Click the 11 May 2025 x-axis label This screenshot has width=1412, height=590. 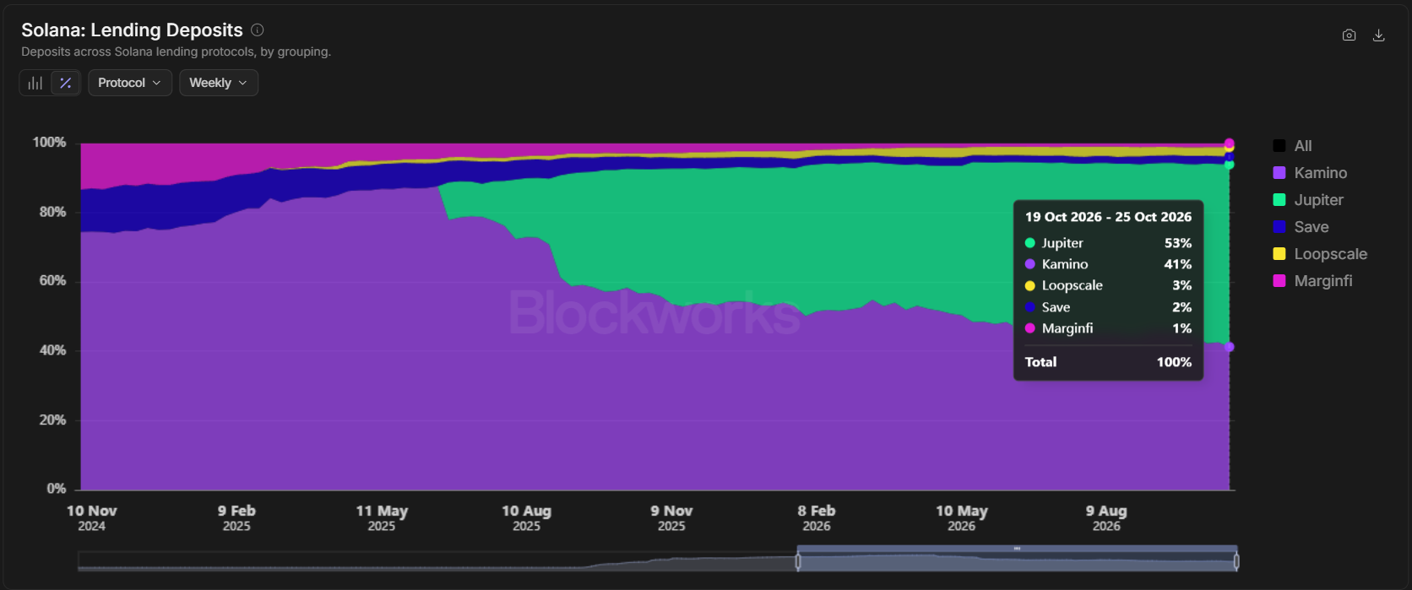click(x=382, y=518)
